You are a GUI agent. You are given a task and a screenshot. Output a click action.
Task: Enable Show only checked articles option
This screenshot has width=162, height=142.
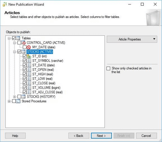[108, 68]
